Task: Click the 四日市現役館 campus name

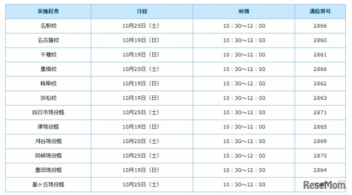Action: pyautogui.click(x=48, y=112)
